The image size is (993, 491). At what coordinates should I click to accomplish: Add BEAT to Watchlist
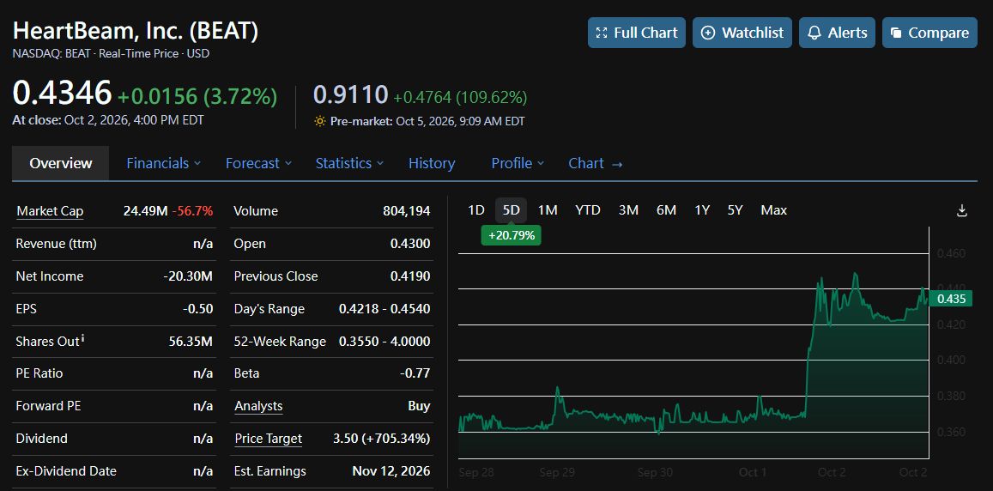[x=742, y=33]
